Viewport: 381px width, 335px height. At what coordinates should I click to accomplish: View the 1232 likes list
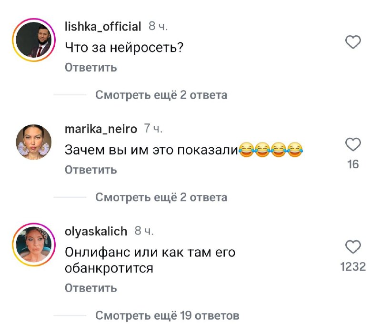353,267
